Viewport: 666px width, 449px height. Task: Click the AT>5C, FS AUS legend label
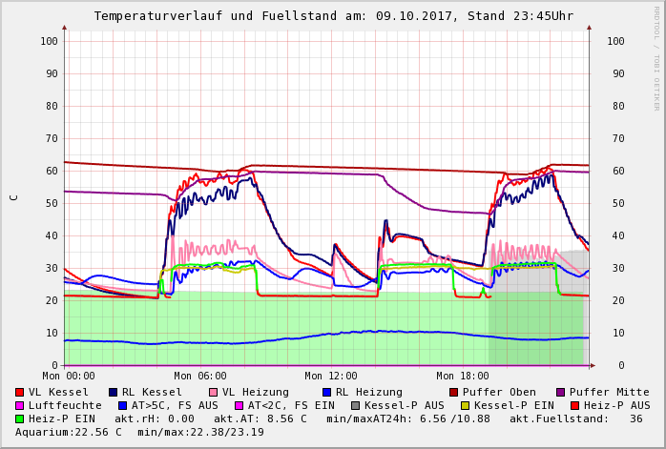point(176,405)
